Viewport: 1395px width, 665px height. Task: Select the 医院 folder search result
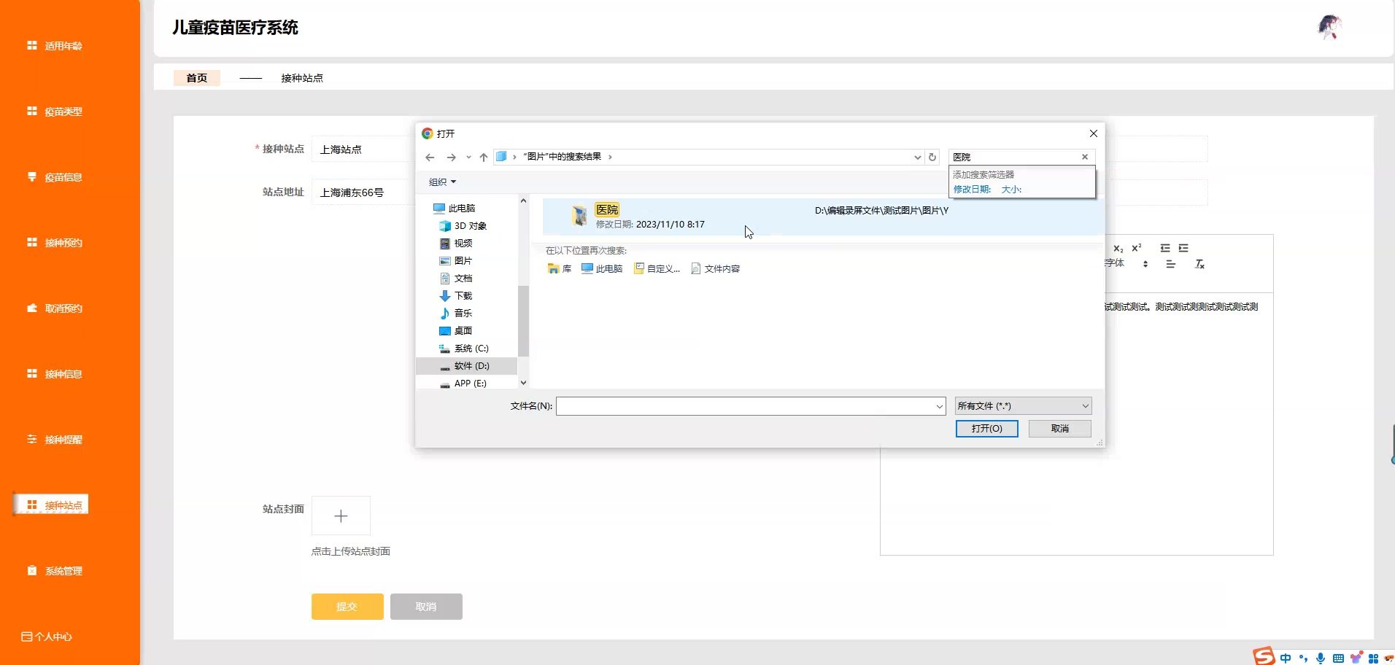(x=823, y=217)
